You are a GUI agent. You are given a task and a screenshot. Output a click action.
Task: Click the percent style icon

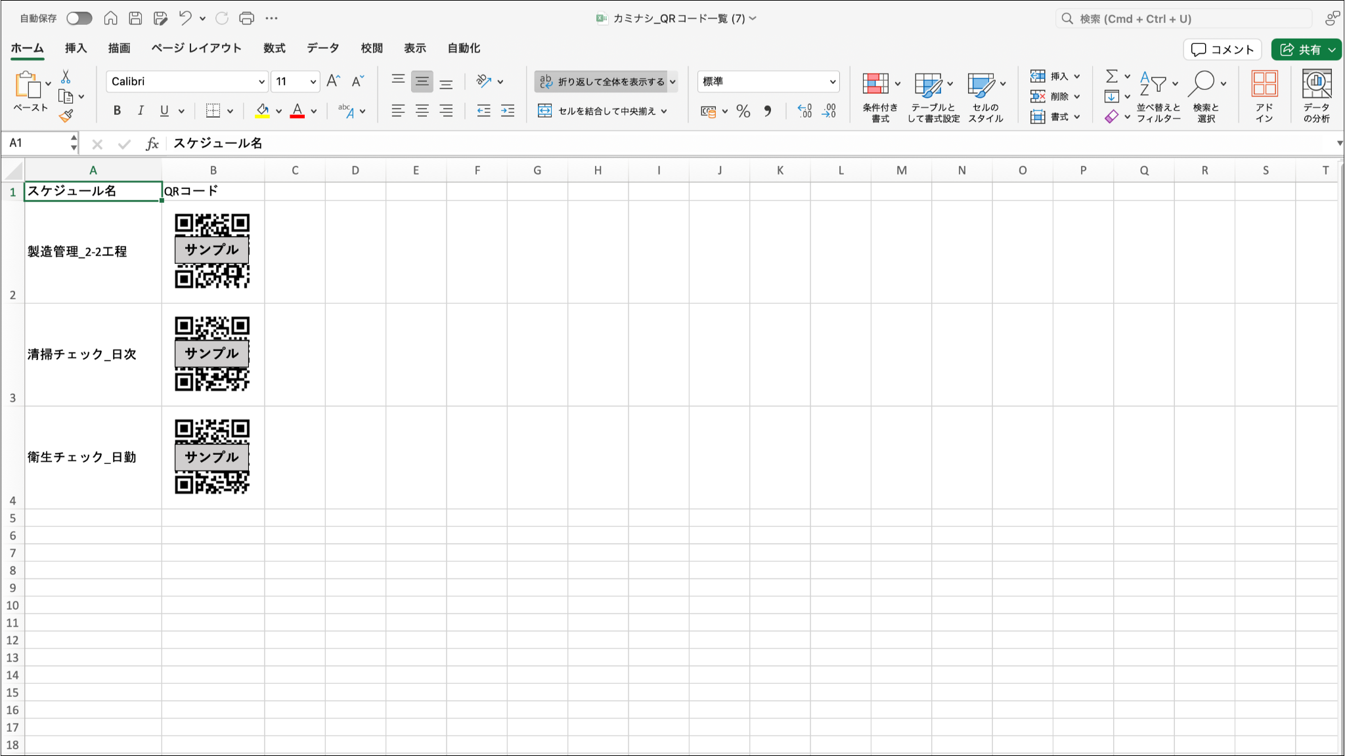click(743, 111)
